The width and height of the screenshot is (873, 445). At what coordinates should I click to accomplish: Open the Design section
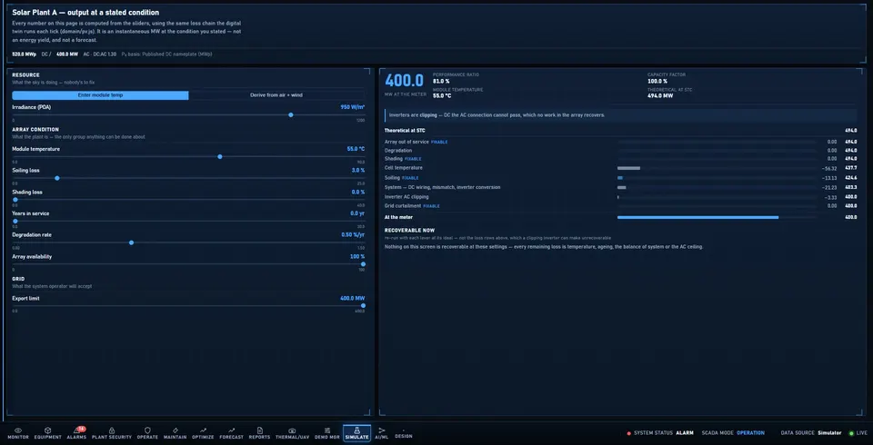404,434
